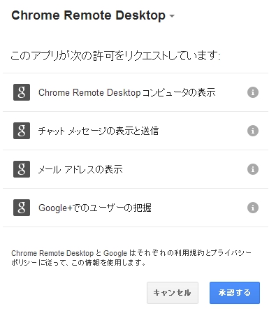
Task: Expand the チャット メッセージの表示と送信 row
Action: coord(136,131)
